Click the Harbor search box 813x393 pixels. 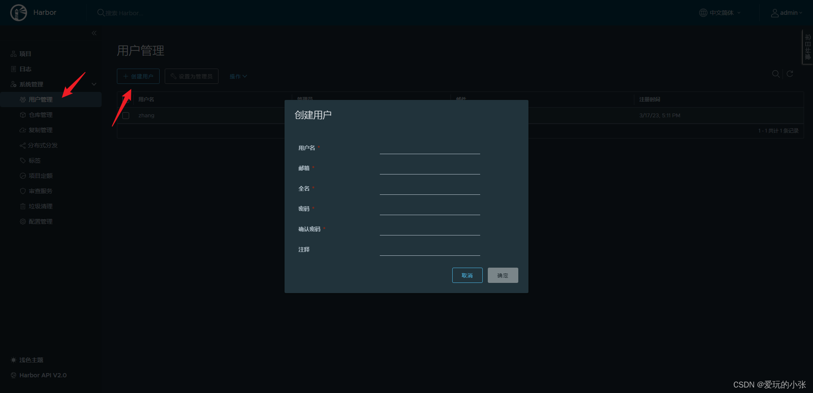point(125,13)
